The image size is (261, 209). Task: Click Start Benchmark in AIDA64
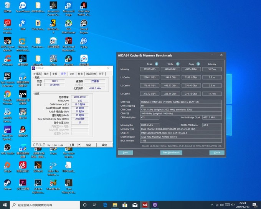(x=171, y=153)
